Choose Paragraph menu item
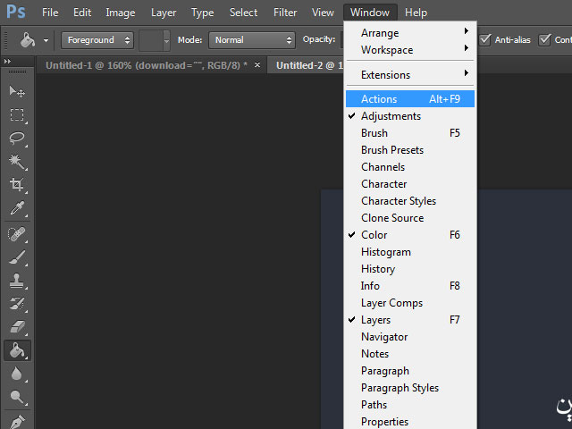 click(x=410, y=371)
